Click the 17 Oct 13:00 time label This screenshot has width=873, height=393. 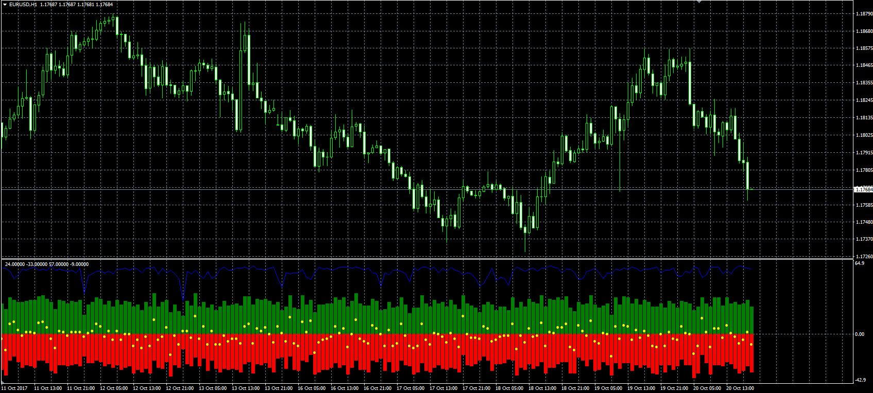point(443,388)
